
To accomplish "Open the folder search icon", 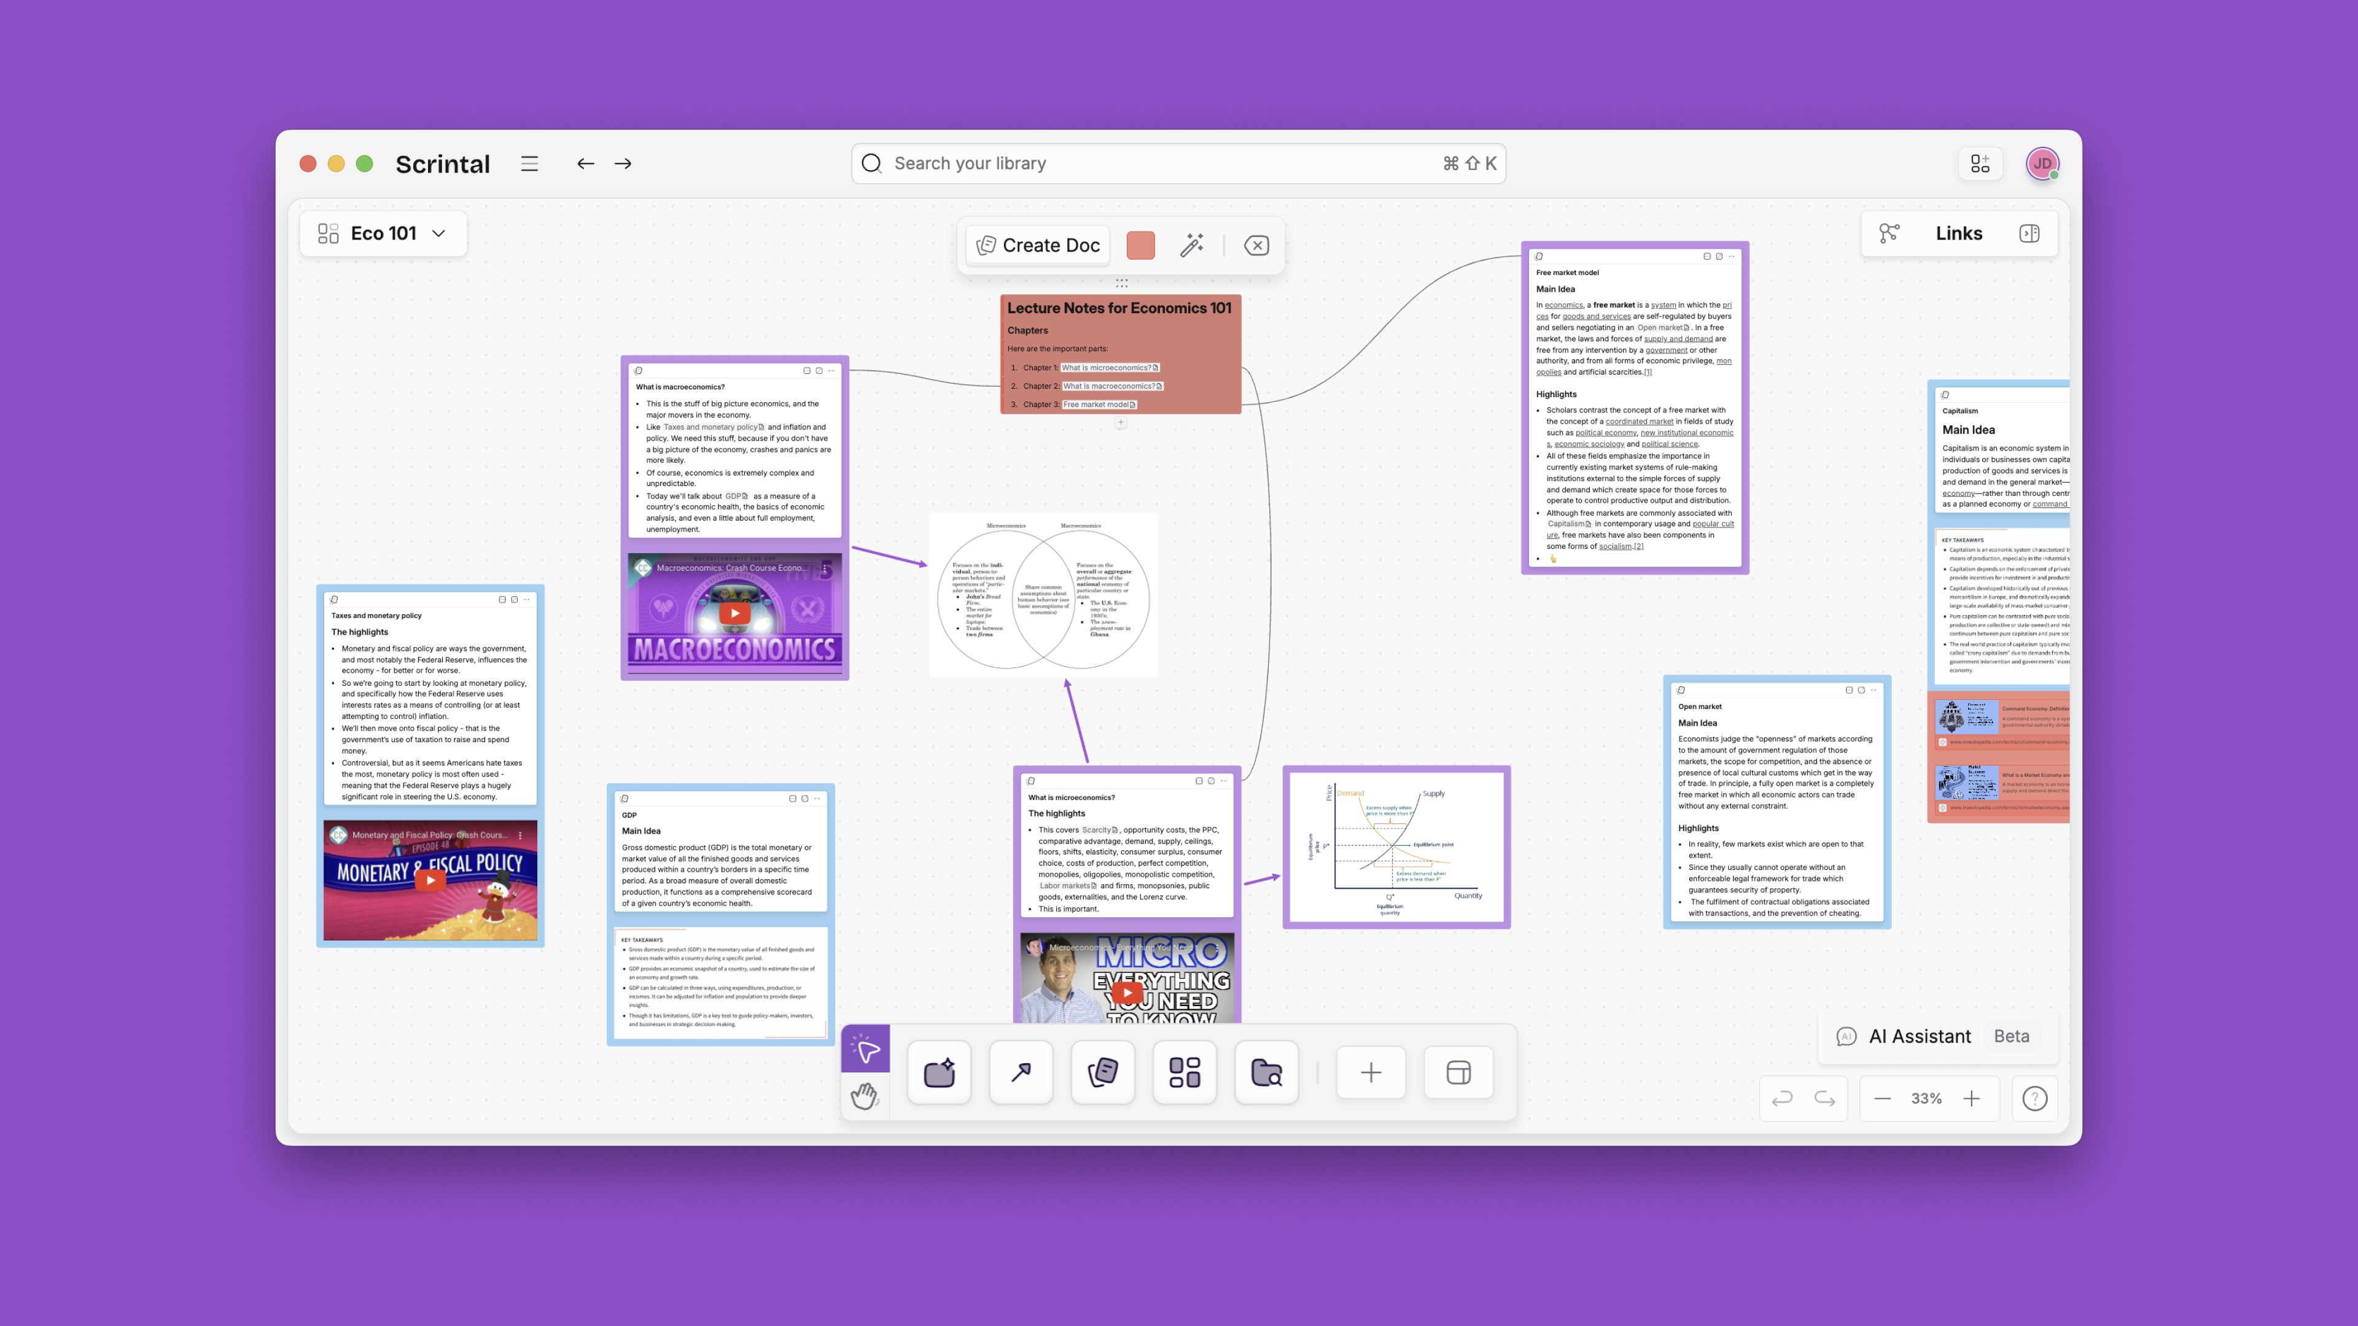I will coord(1266,1072).
